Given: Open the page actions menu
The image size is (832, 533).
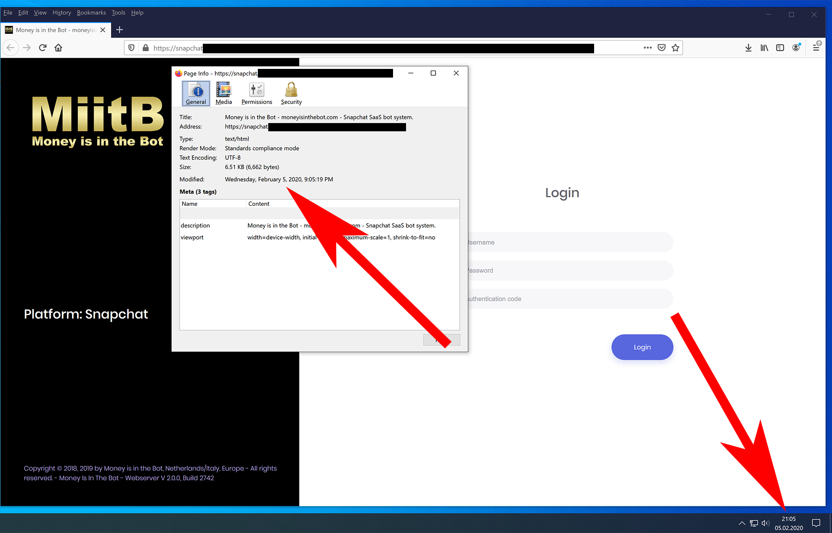Looking at the screenshot, I should (x=647, y=48).
